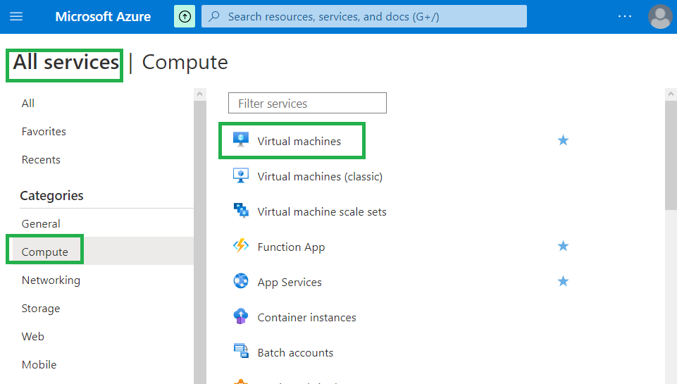
Task: Click the magnifier search icon
Action: tap(214, 16)
